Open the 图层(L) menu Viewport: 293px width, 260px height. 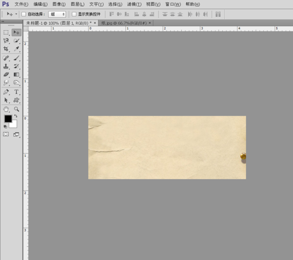[78, 4]
